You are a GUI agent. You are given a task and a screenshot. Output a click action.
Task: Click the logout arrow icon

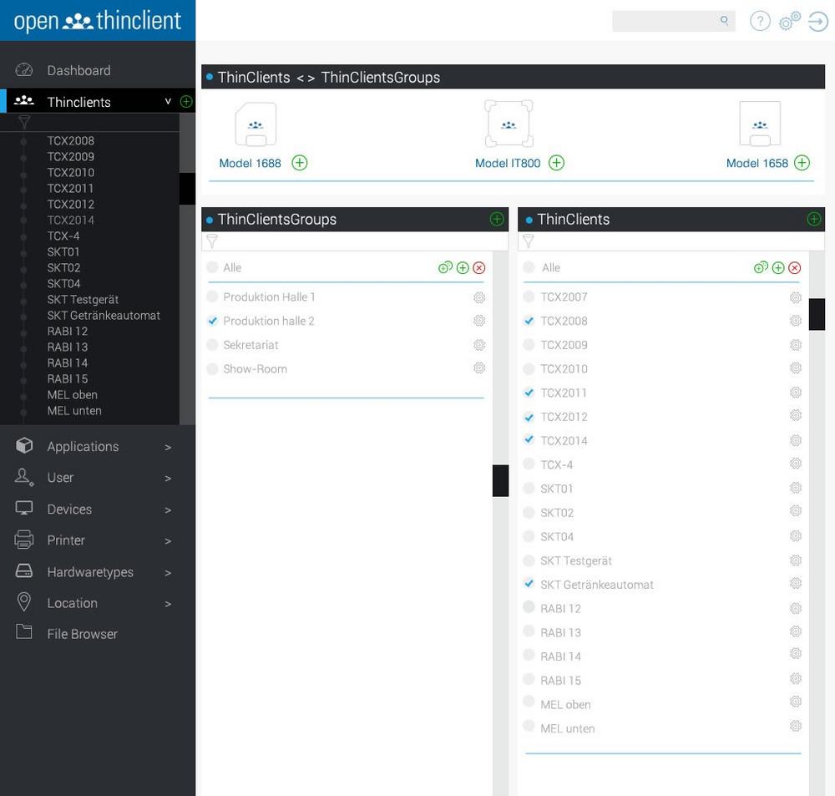(x=818, y=22)
